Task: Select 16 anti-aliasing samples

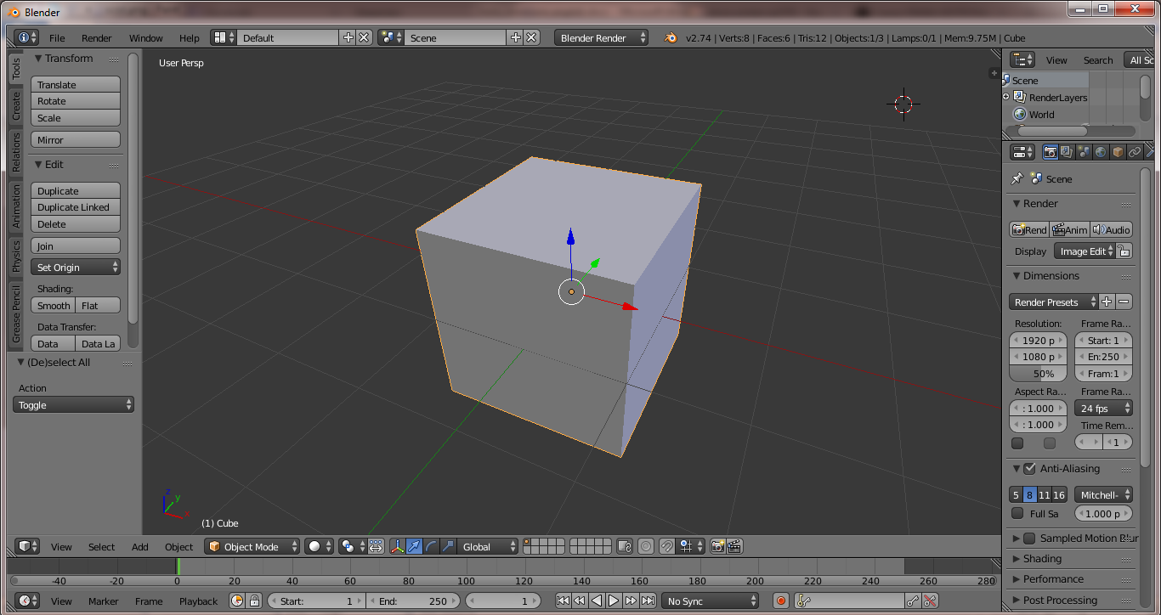Action: 1059,494
